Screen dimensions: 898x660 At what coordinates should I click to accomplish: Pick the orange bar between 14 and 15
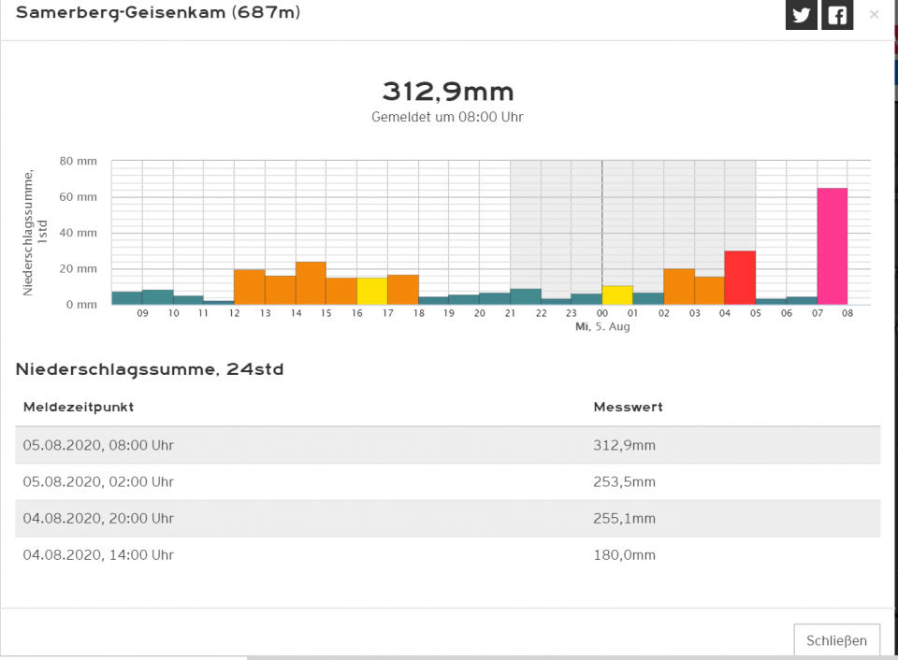click(x=311, y=283)
